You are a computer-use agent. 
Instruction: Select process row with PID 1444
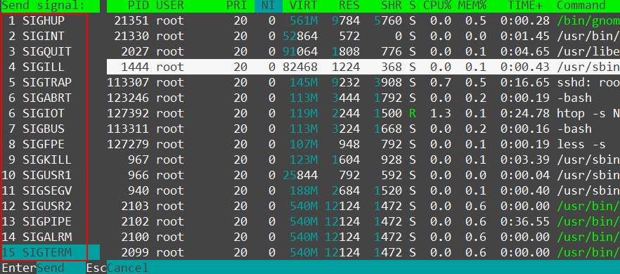tap(363, 67)
